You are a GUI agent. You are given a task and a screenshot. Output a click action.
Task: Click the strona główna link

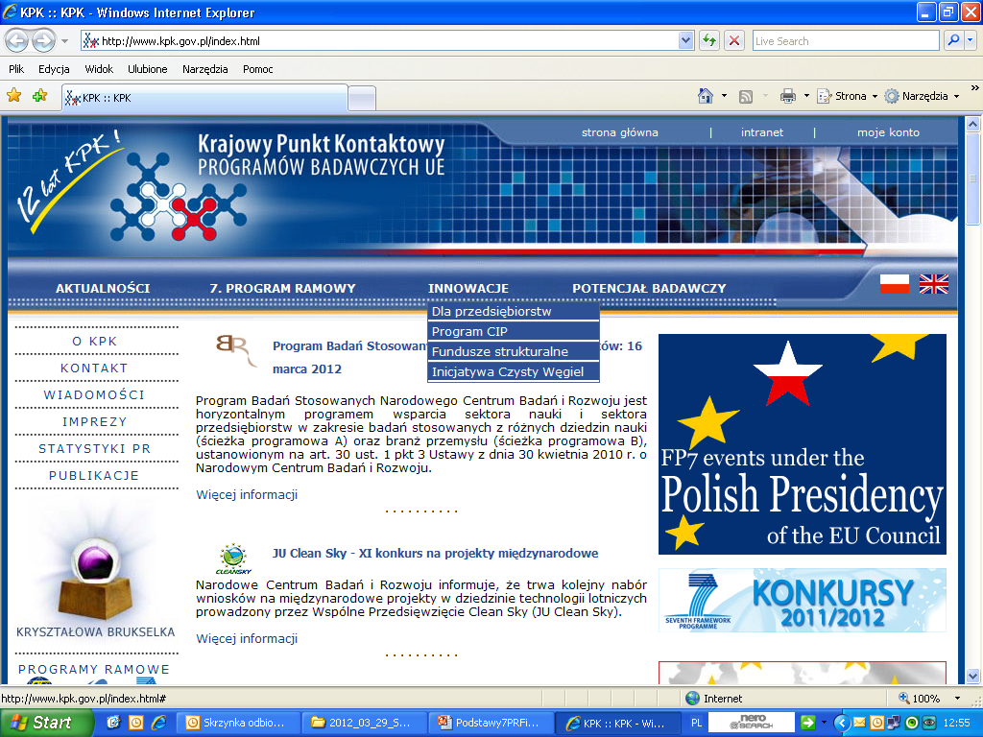(619, 132)
